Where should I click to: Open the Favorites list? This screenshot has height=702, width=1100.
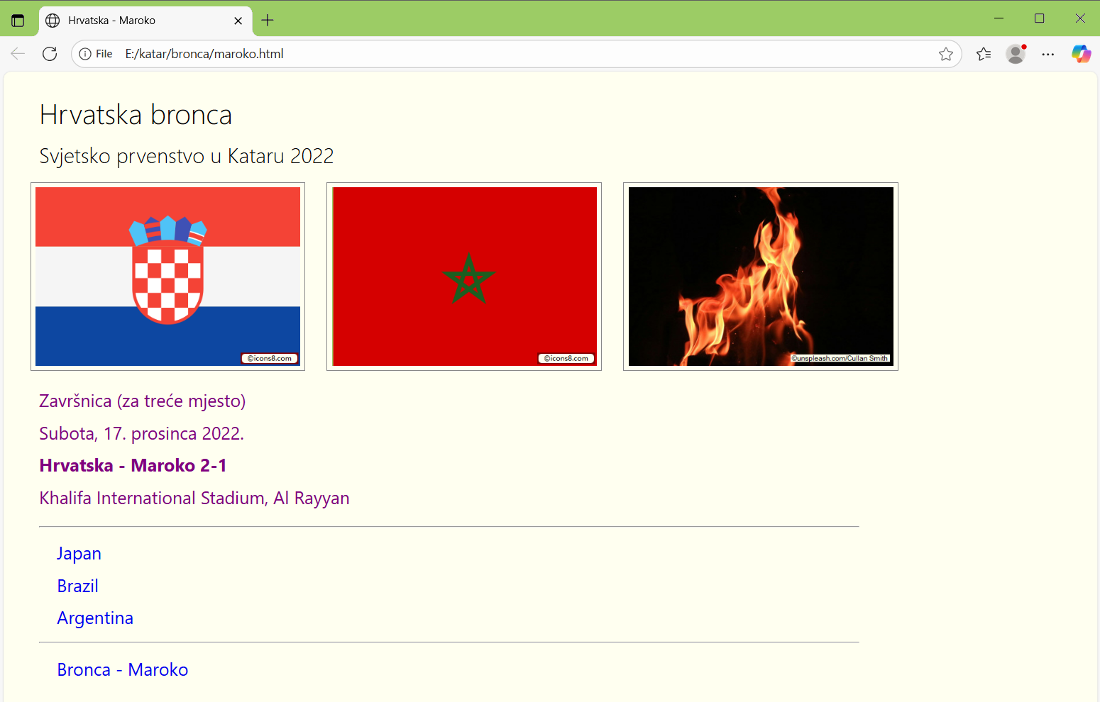(984, 54)
